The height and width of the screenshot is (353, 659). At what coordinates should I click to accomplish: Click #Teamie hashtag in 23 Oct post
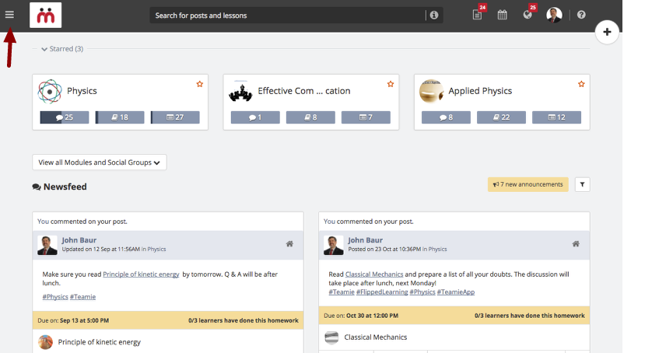point(342,292)
